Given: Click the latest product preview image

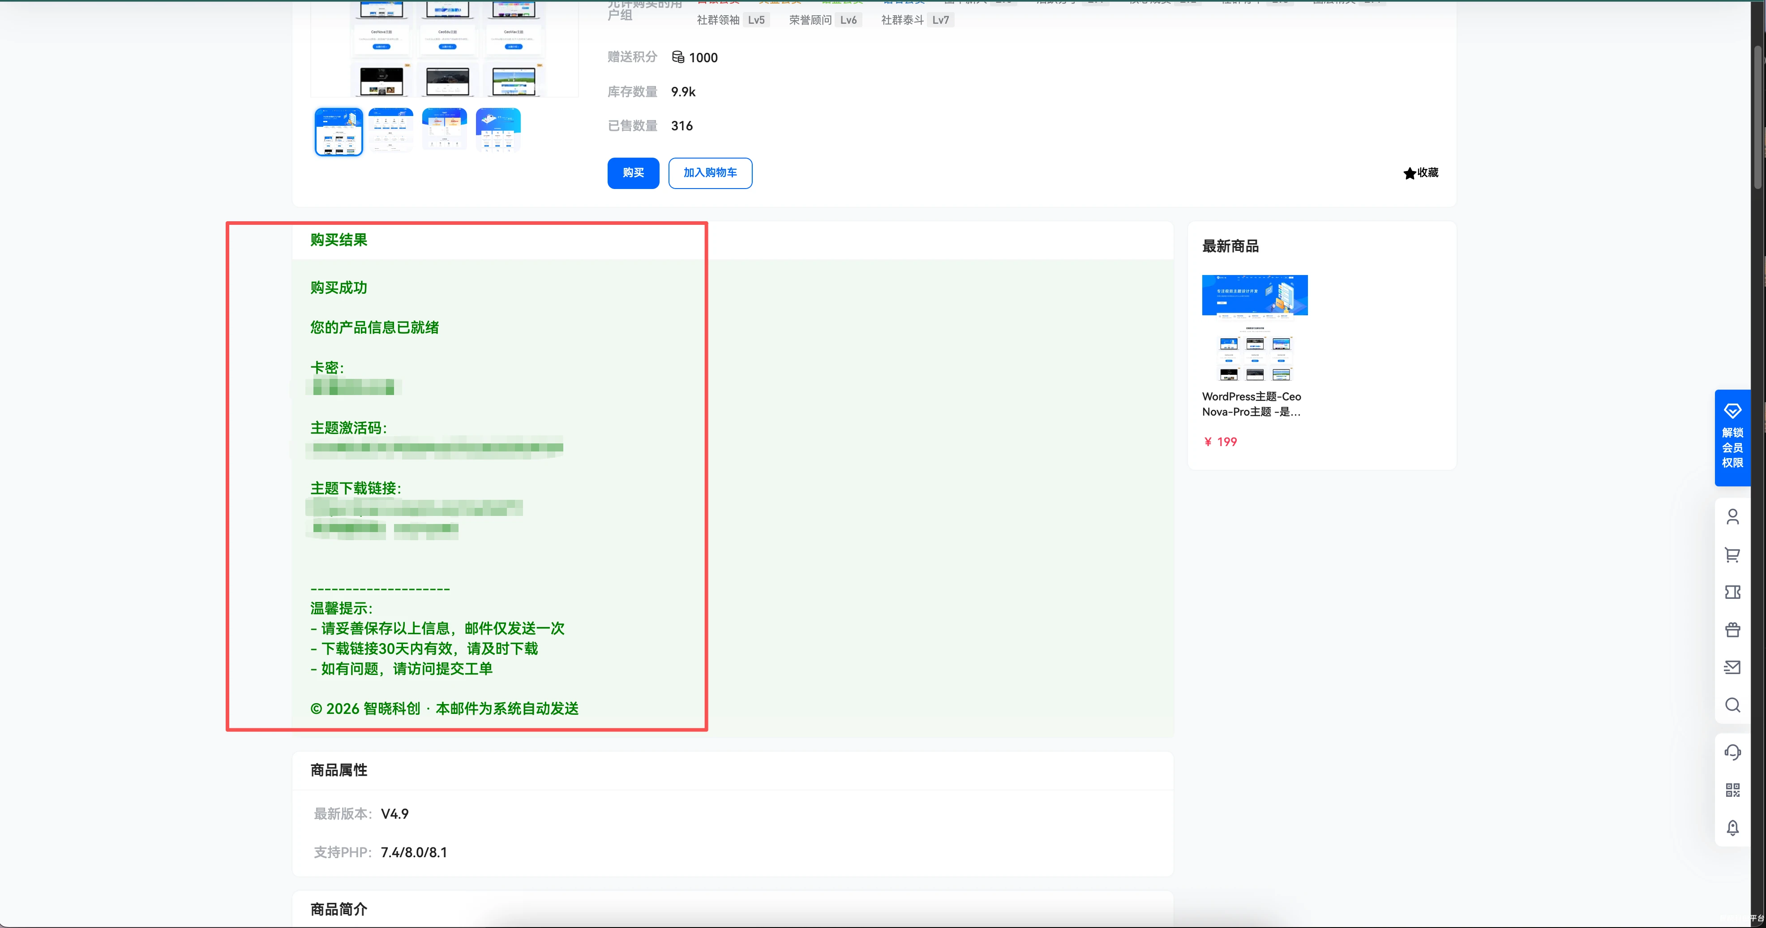Looking at the screenshot, I should pos(1255,328).
